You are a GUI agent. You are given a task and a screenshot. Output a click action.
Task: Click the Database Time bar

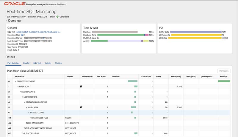coord(123,35)
